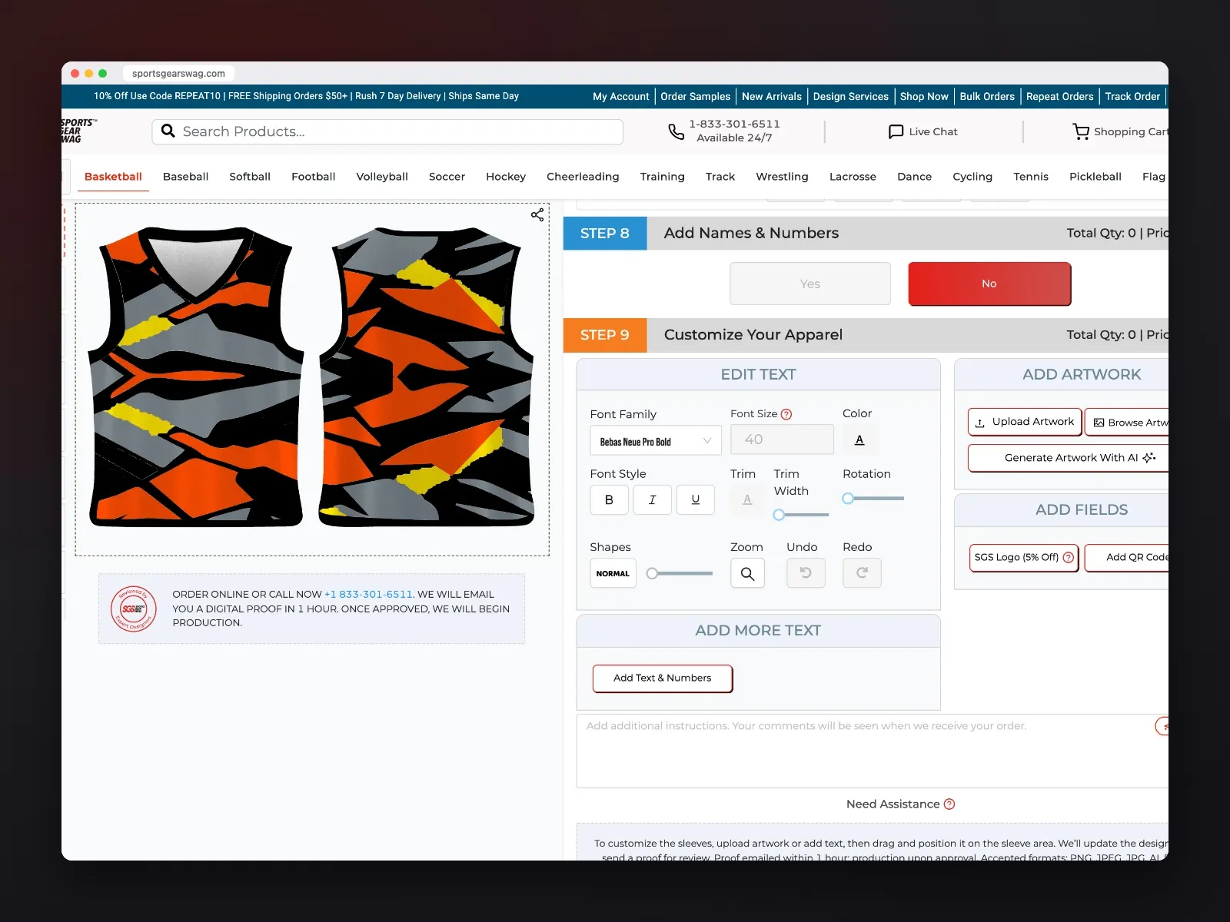The height and width of the screenshot is (922, 1230).
Task: Click the expert designers badge icon
Action: pos(134,609)
